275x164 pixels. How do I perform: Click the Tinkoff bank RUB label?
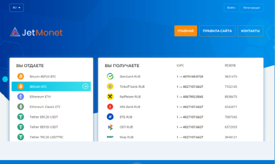pyautogui.click(x=132, y=87)
